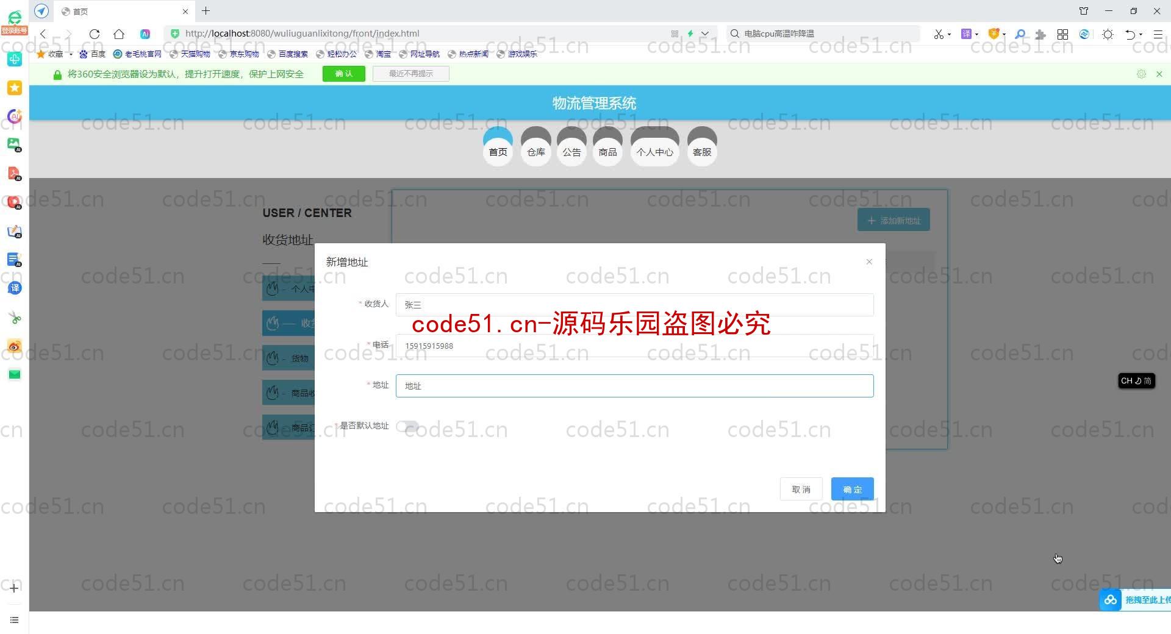Click the 添加新地址 button
The width and height of the screenshot is (1171, 634).
pyautogui.click(x=893, y=220)
